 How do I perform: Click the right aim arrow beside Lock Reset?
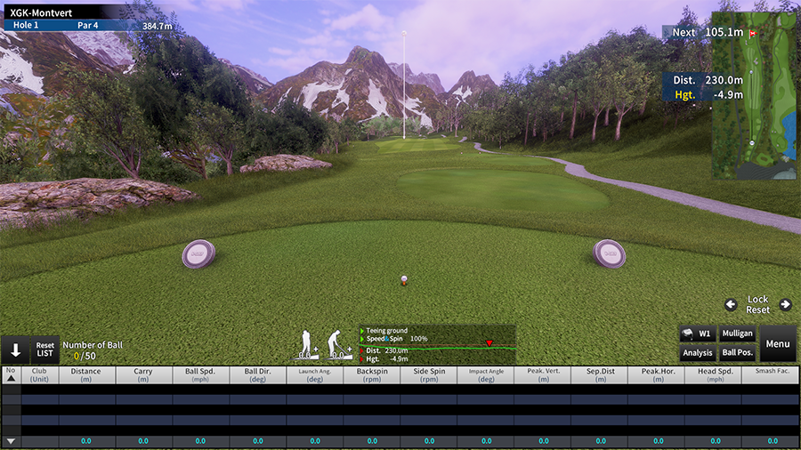point(786,305)
